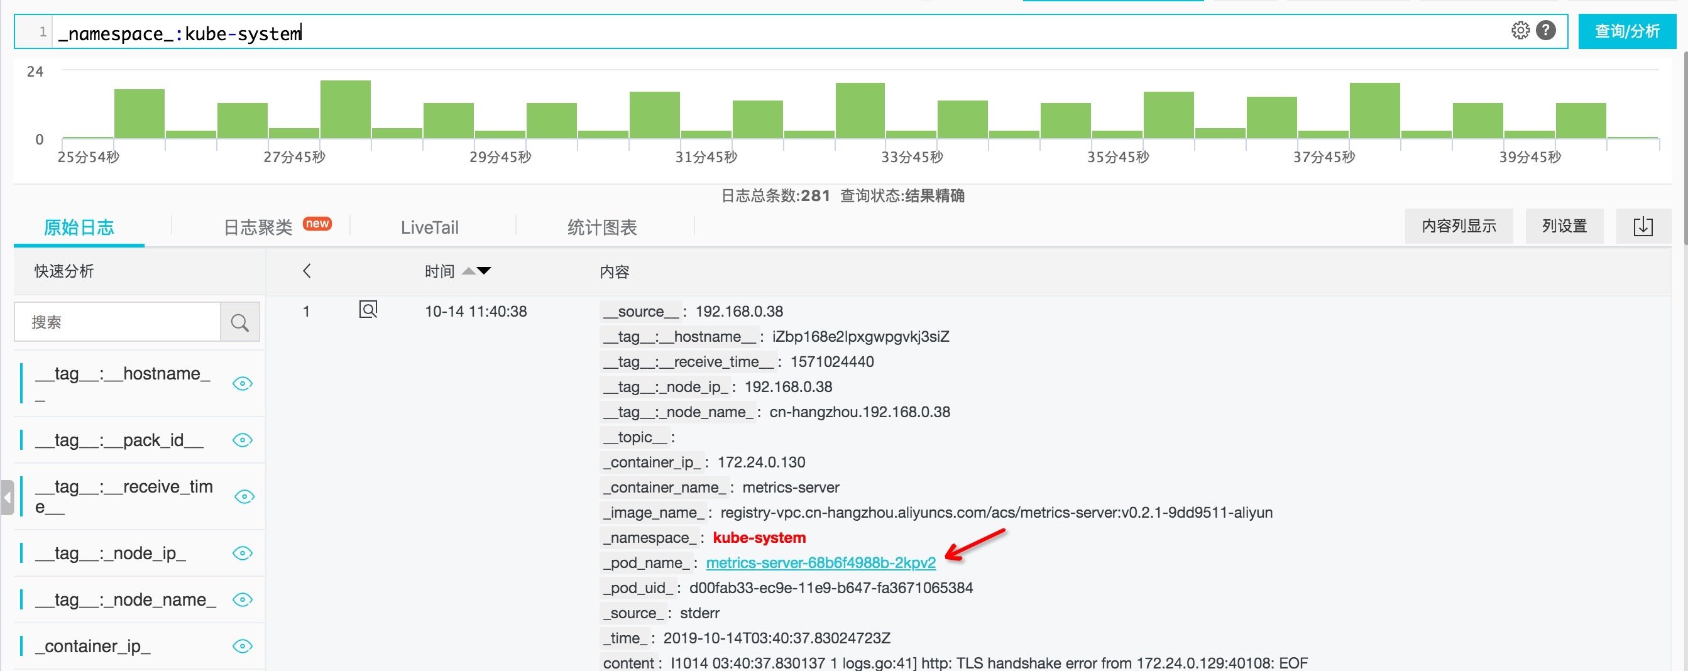The height and width of the screenshot is (671, 1688).
Task: Open 列设置 column settings
Action: coord(1564,227)
